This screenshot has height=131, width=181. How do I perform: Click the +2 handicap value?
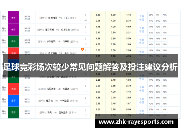pos(85,21)
